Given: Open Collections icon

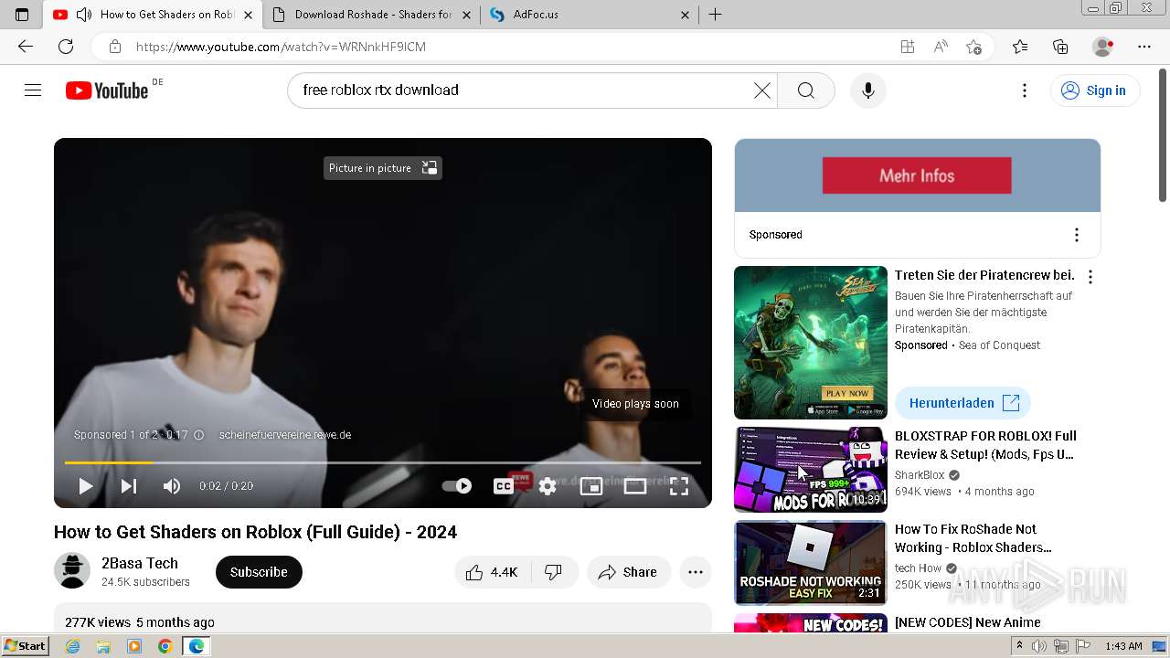Looking at the screenshot, I should (x=1060, y=47).
